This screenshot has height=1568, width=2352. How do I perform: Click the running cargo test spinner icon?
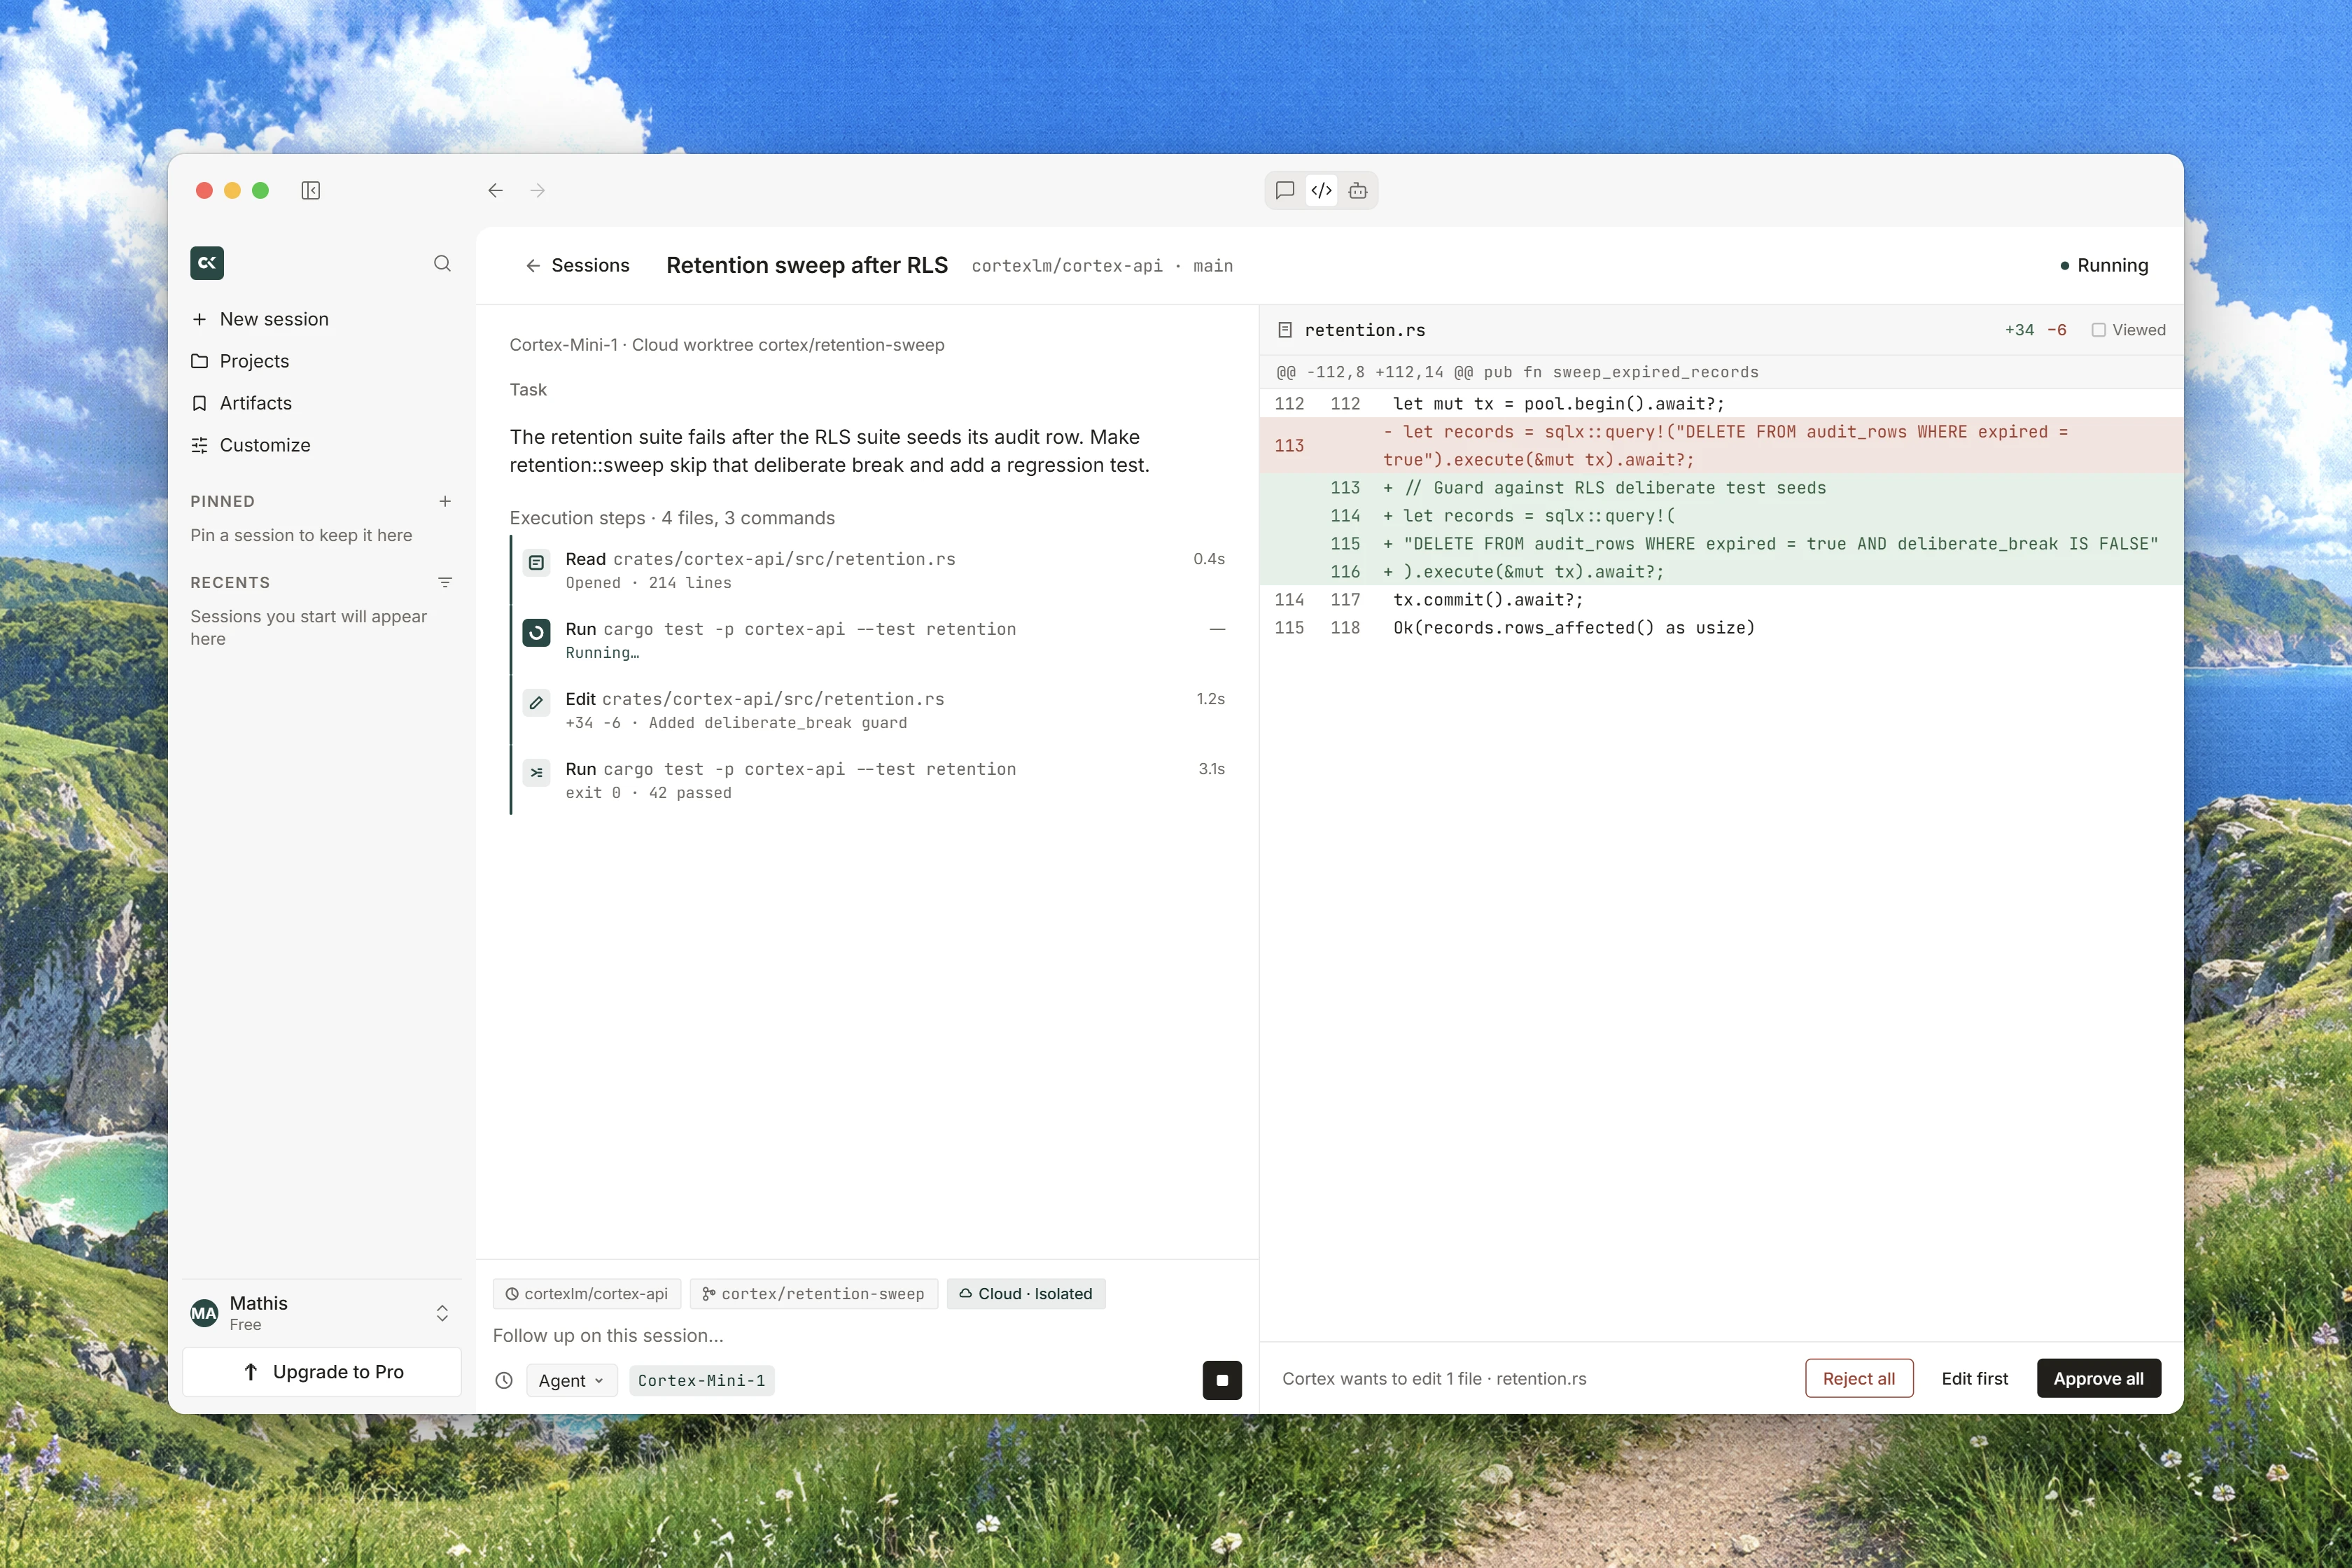[536, 633]
